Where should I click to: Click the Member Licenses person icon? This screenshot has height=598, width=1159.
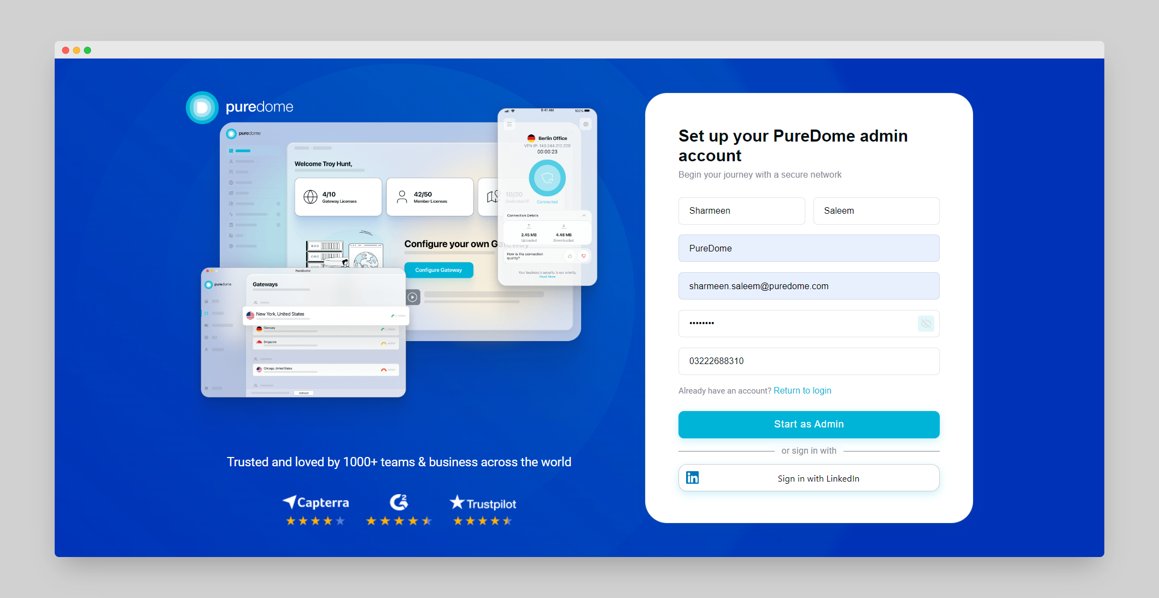click(x=402, y=197)
